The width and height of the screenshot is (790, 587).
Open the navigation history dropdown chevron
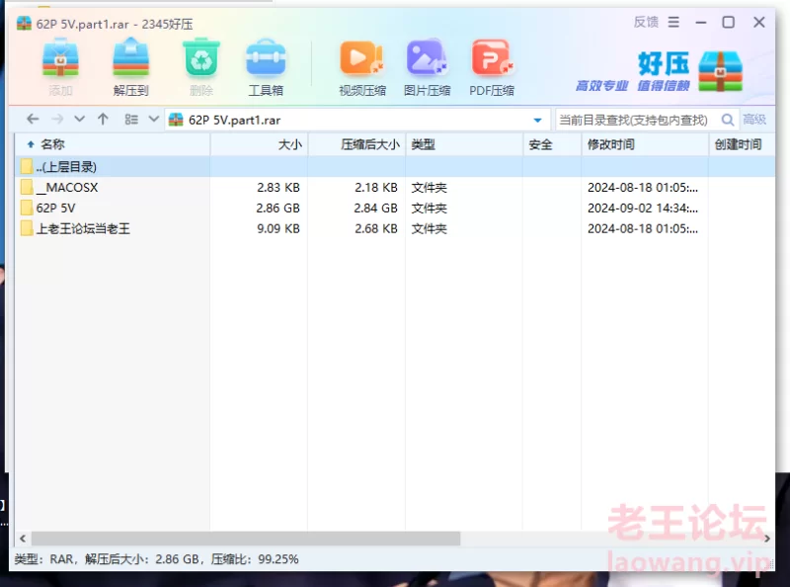pos(80,120)
